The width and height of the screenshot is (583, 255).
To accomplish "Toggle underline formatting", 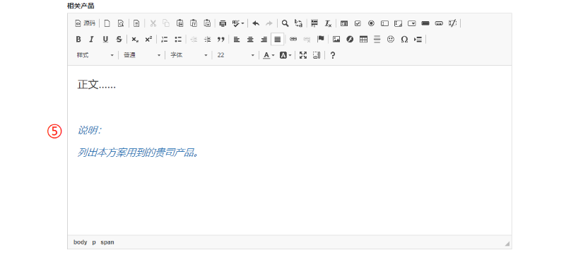I will [105, 40].
